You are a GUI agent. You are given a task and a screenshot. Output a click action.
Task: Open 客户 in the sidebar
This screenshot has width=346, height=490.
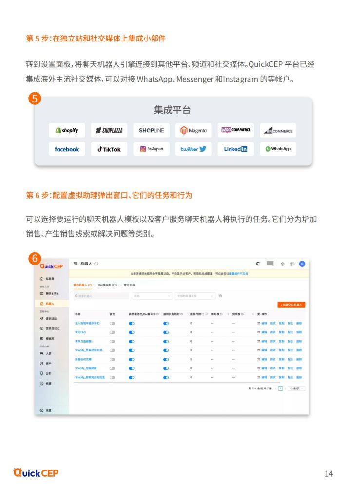click(46, 364)
